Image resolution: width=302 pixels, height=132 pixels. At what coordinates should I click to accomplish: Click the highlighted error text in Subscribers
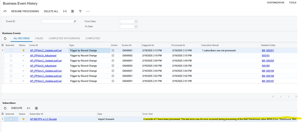(220, 119)
